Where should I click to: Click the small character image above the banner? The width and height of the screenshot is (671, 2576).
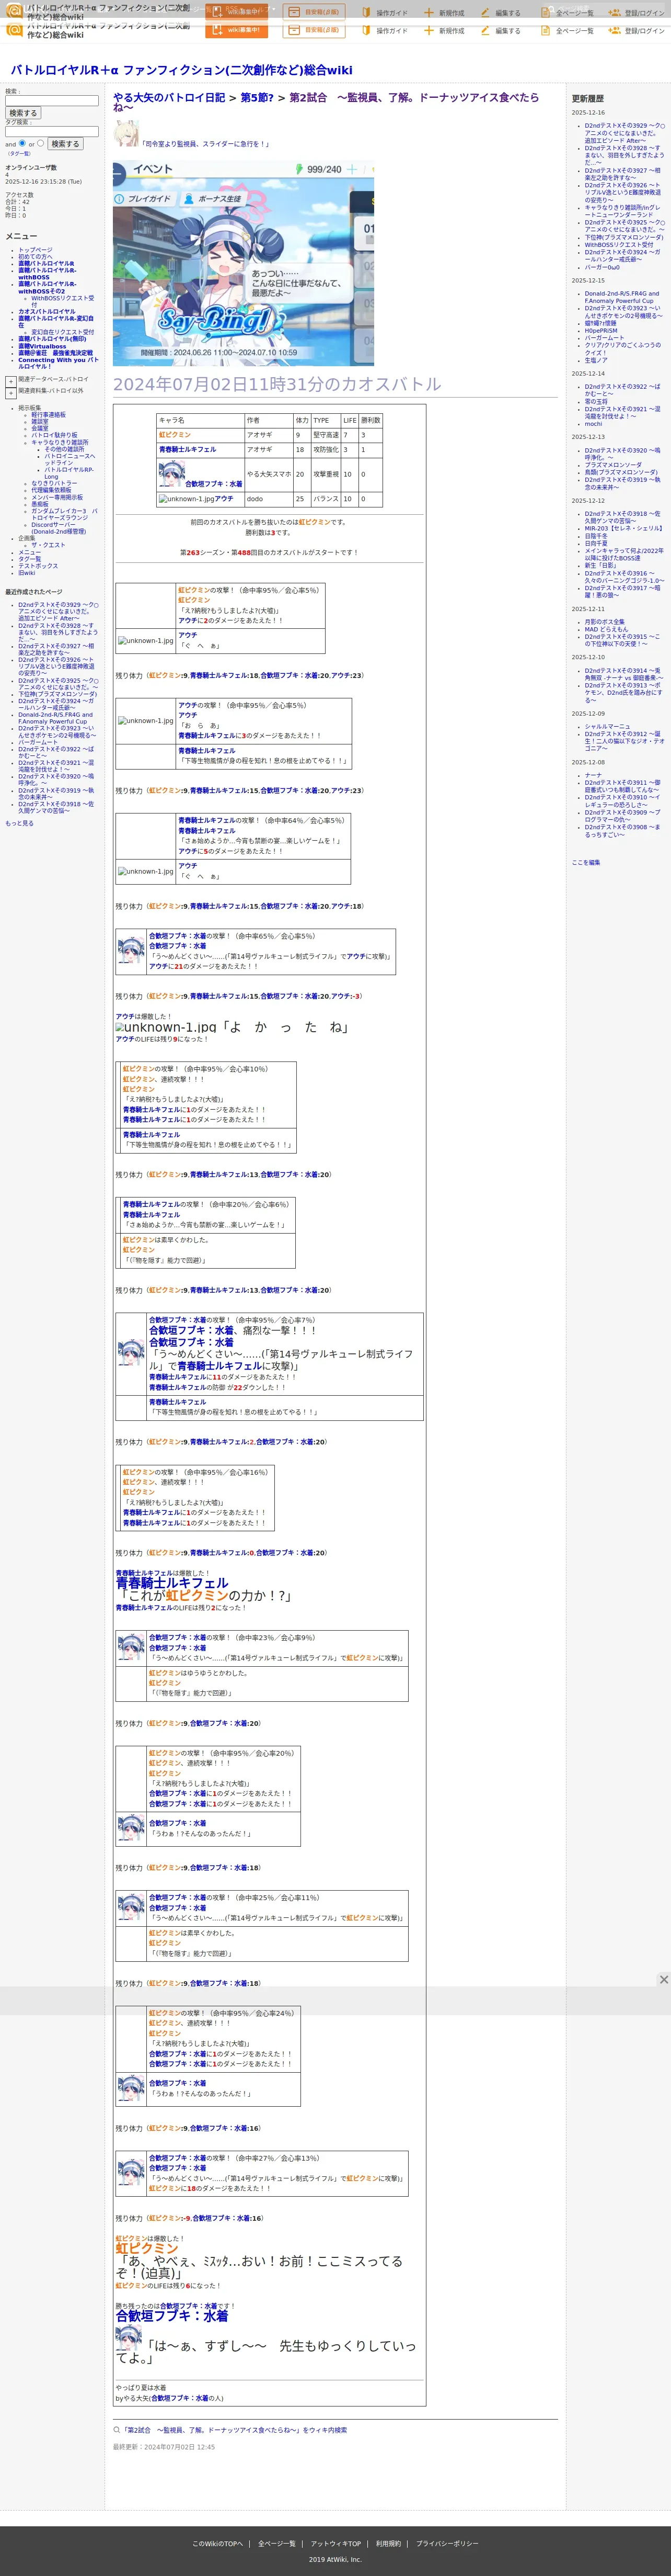click(126, 133)
